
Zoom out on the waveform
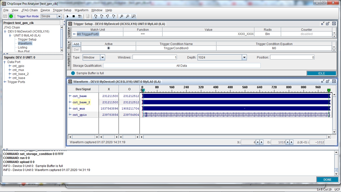pyautogui.click(x=128, y=16)
